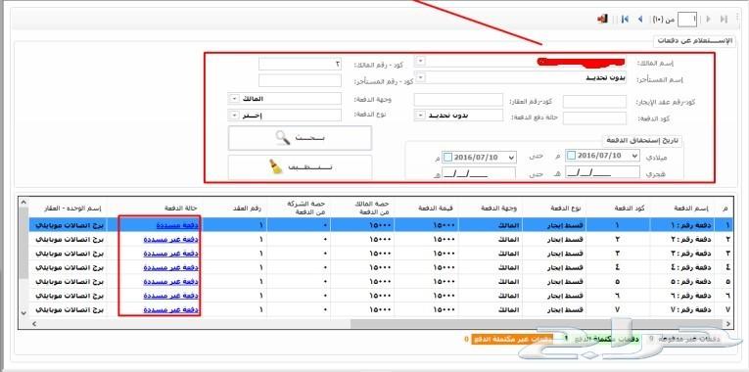The height and width of the screenshot is (372, 749).
Task: Open the paid status link for payment 1
Action: coord(177,225)
